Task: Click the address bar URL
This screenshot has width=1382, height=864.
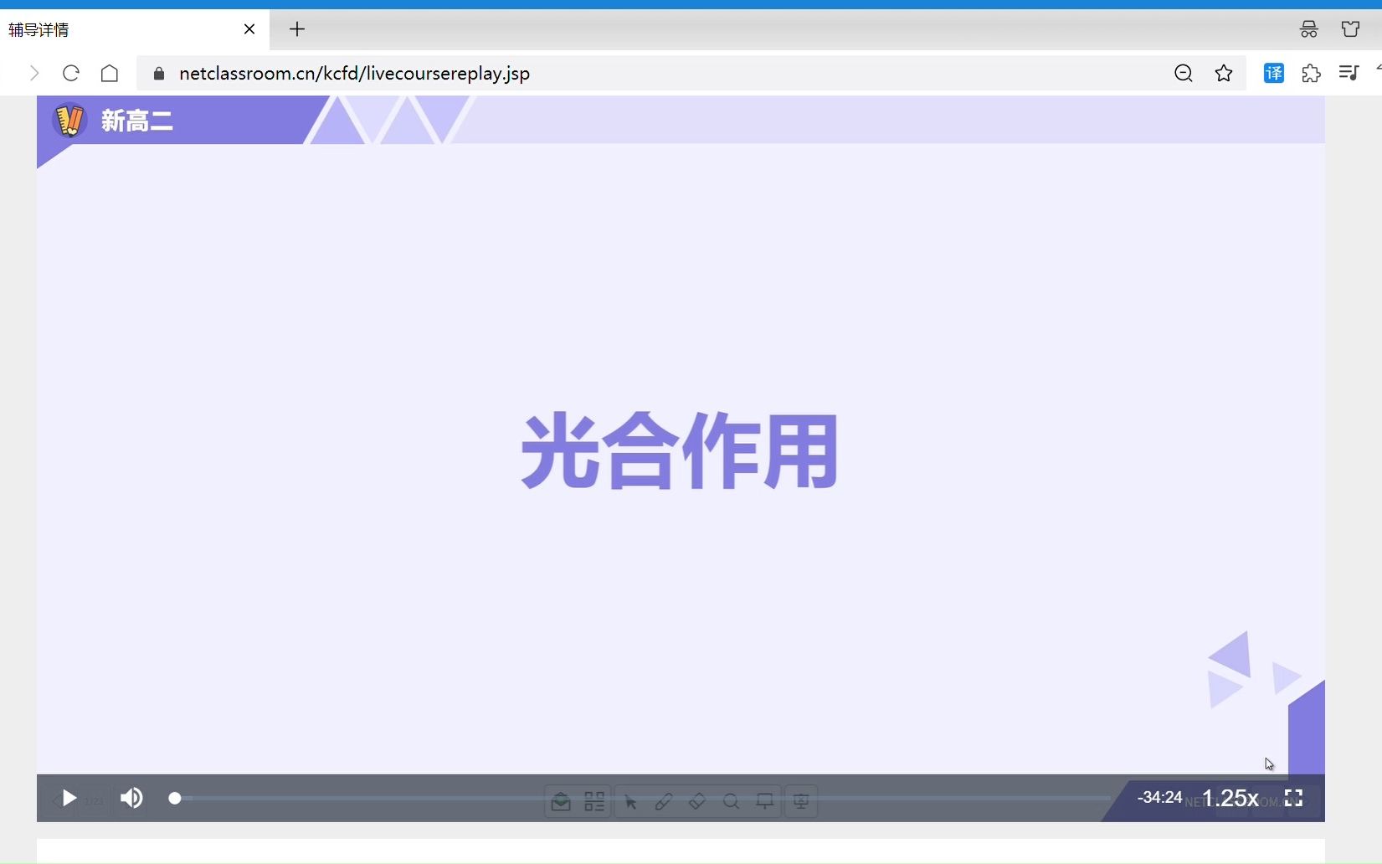Action: [x=354, y=74]
